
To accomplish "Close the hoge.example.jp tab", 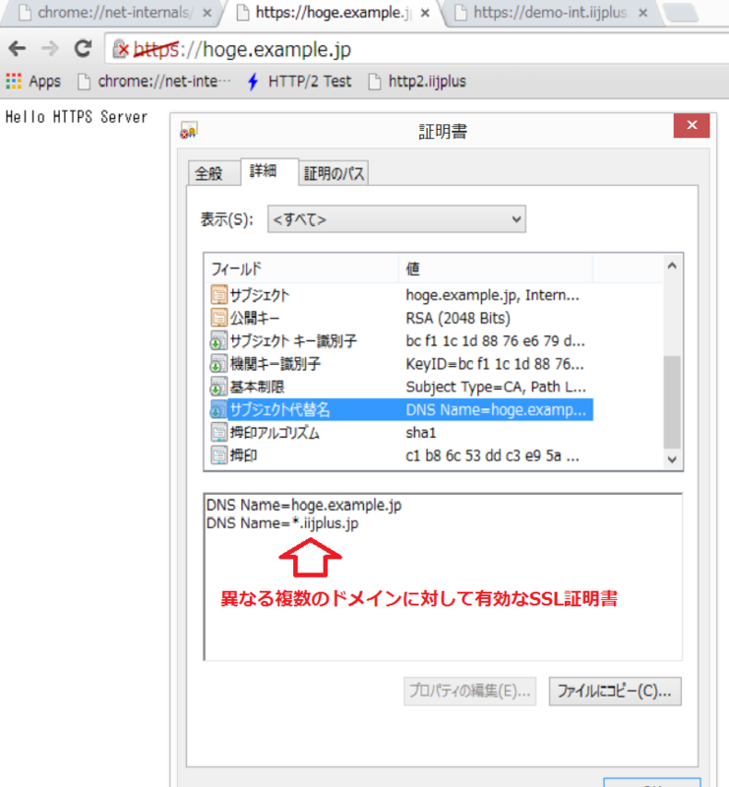I will point(425,13).
